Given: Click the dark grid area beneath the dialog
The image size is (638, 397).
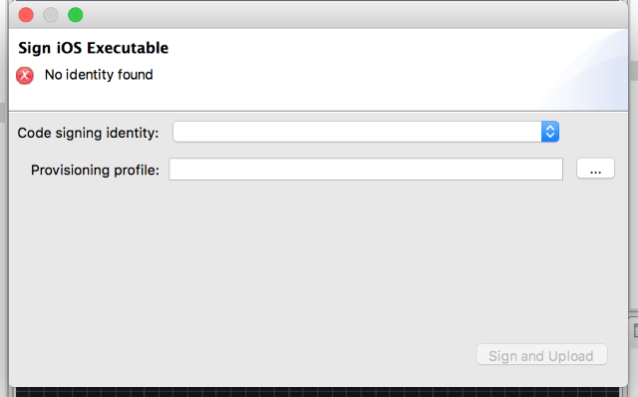Looking at the screenshot, I should 317,392.
